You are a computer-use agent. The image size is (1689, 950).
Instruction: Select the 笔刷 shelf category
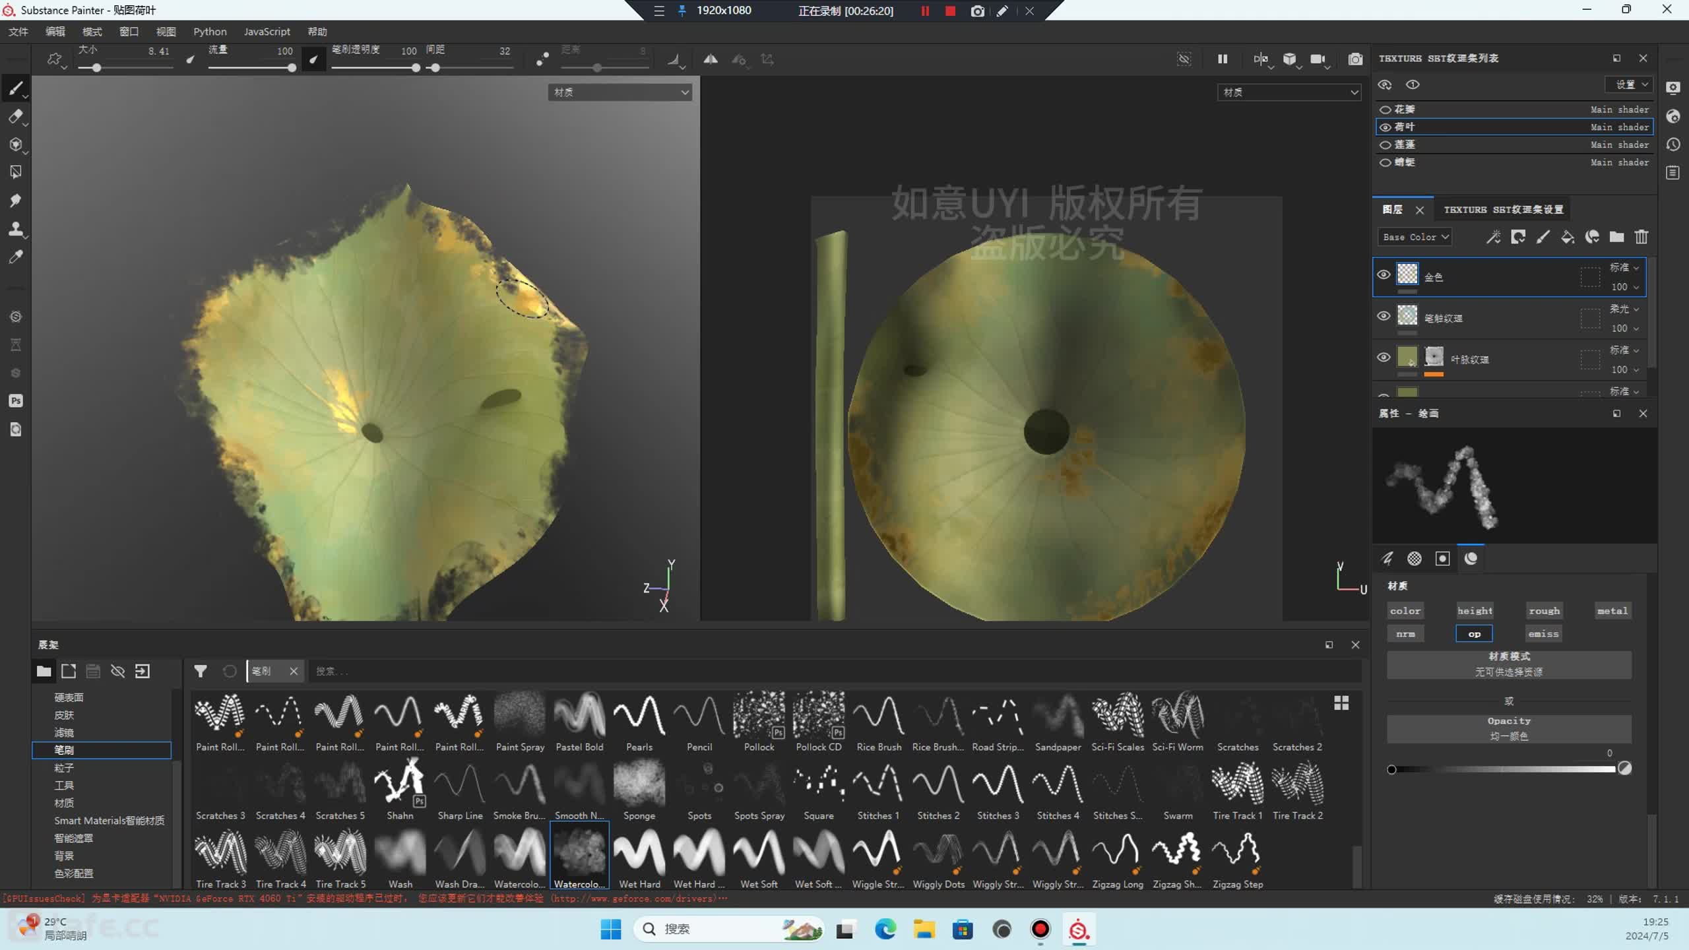tap(102, 750)
